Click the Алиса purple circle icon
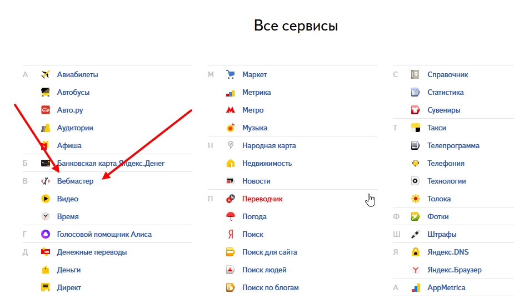 (x=45, y=234)
